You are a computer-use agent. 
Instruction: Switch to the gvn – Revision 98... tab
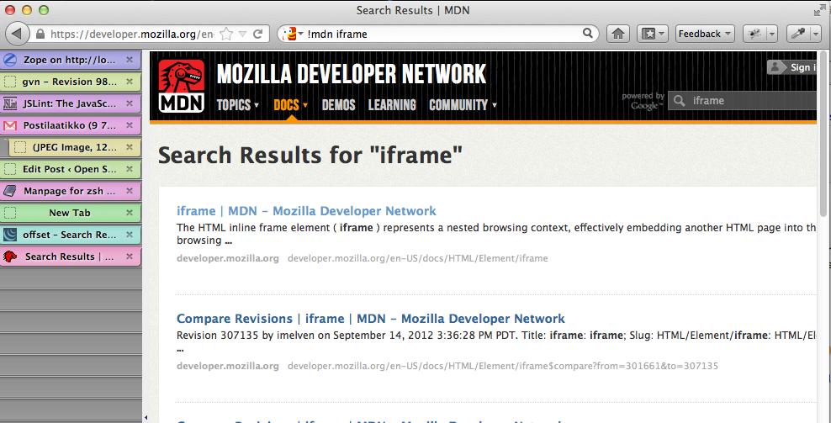click(x=71, y=82)
